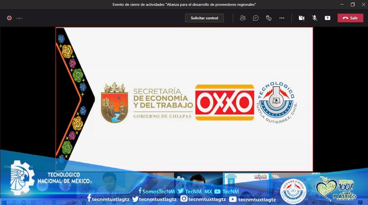Image resolution: width=368 pixels, height=205 pixels.
Task: Open the meeting chat conversation
Action: pos(255,18)
